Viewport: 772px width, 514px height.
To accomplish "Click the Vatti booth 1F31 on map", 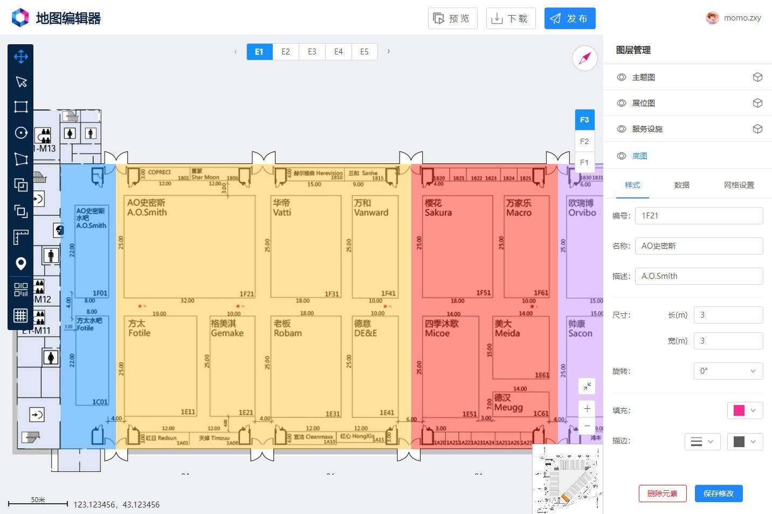I will tap(306, 246).
